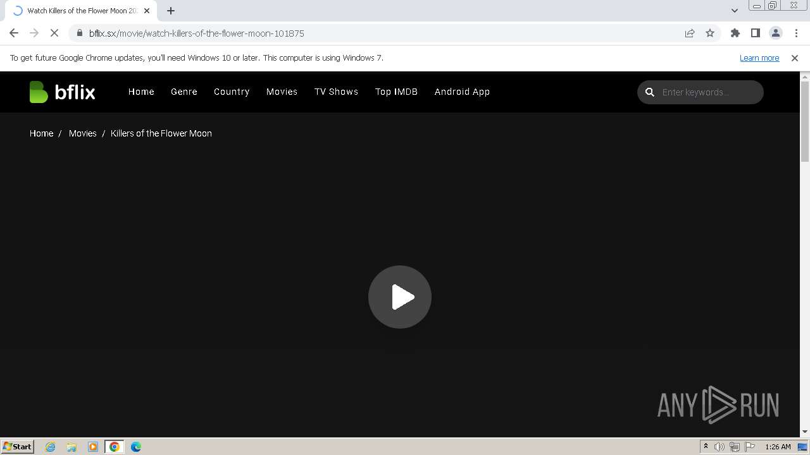
Task: Open the Android App page
Action: point(462,92)
